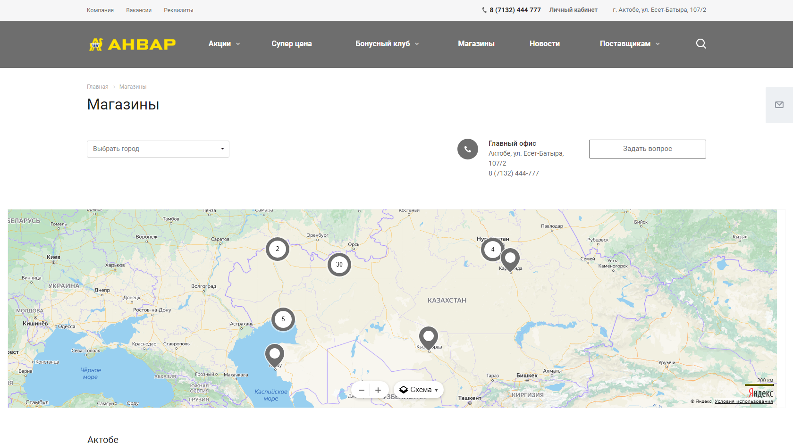Screen dimensions: 793x443
Task: Click the store pin near Караганда
Action: [510, 260]
